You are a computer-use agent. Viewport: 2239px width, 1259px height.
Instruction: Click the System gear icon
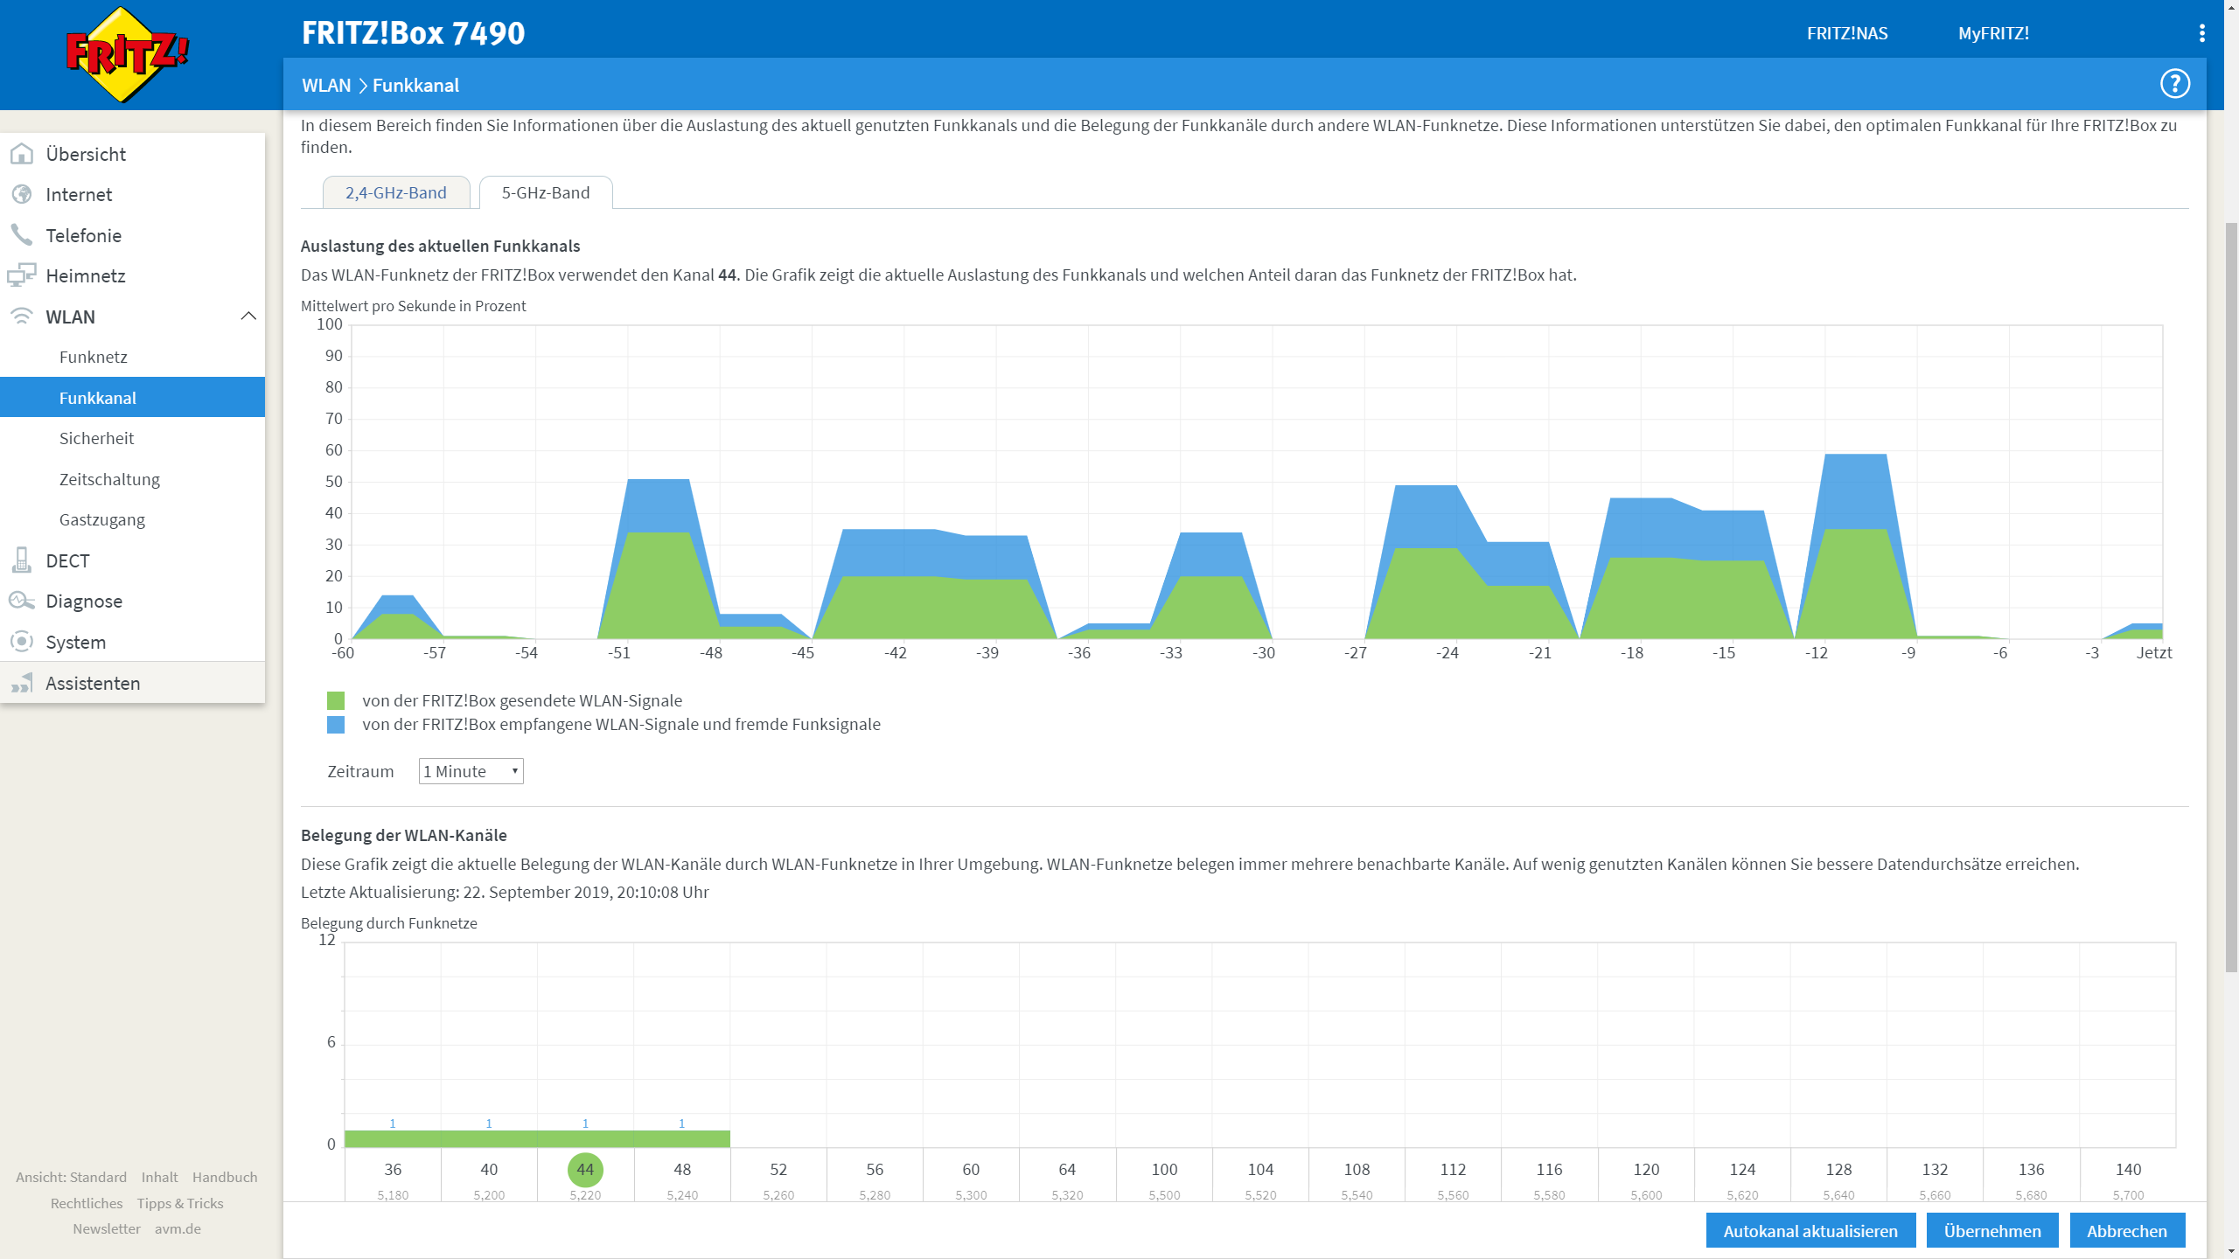point(22,642)
